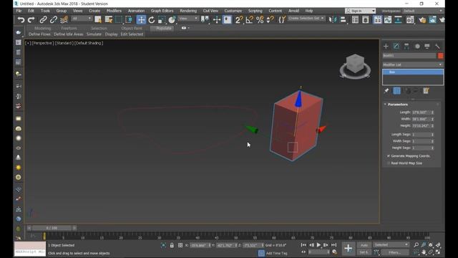Click the Simulate button

(94, 34)
